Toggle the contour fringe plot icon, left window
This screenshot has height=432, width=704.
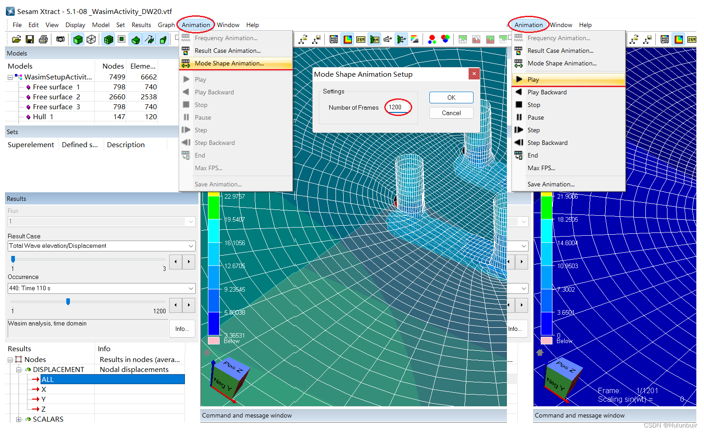tap(348, 39)
